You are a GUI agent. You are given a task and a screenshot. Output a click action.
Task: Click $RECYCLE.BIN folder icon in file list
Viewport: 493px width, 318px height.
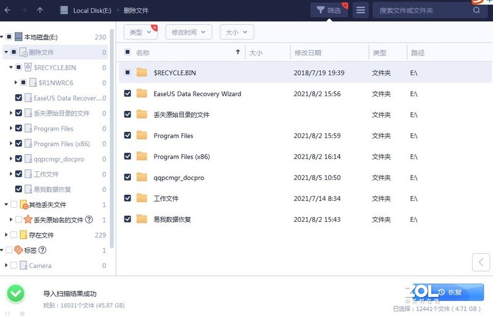(x=142, y=73)
